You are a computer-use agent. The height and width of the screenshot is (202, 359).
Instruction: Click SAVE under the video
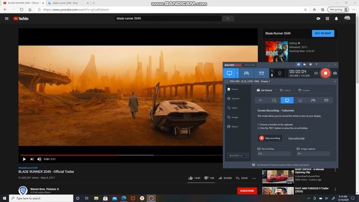click(x=242, y=178)
